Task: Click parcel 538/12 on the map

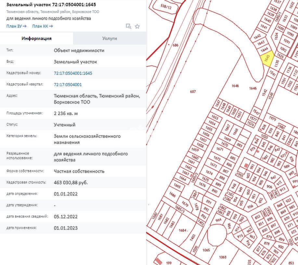Action: click(166, 6)
